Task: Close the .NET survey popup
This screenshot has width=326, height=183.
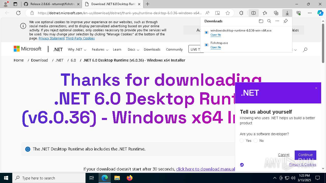Action: coord(316,88)
